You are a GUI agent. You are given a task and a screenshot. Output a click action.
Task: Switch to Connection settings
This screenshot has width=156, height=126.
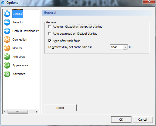point(20,39)
